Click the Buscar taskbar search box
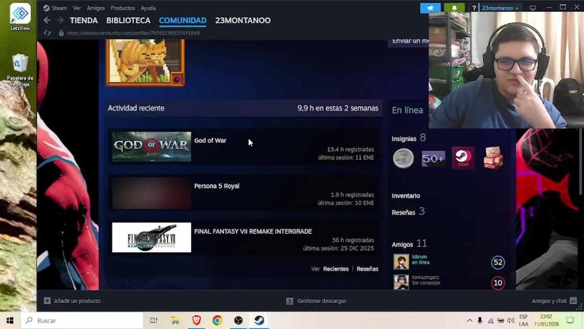Screen dimensions: 584x329 click(82, 320)
